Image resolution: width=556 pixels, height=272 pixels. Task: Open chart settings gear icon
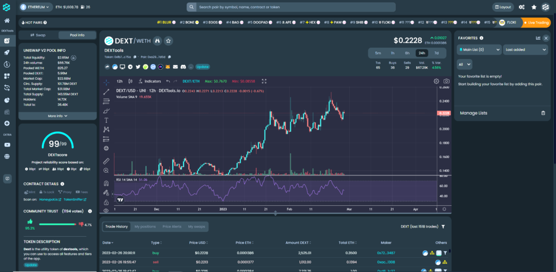tap(437, 81)
